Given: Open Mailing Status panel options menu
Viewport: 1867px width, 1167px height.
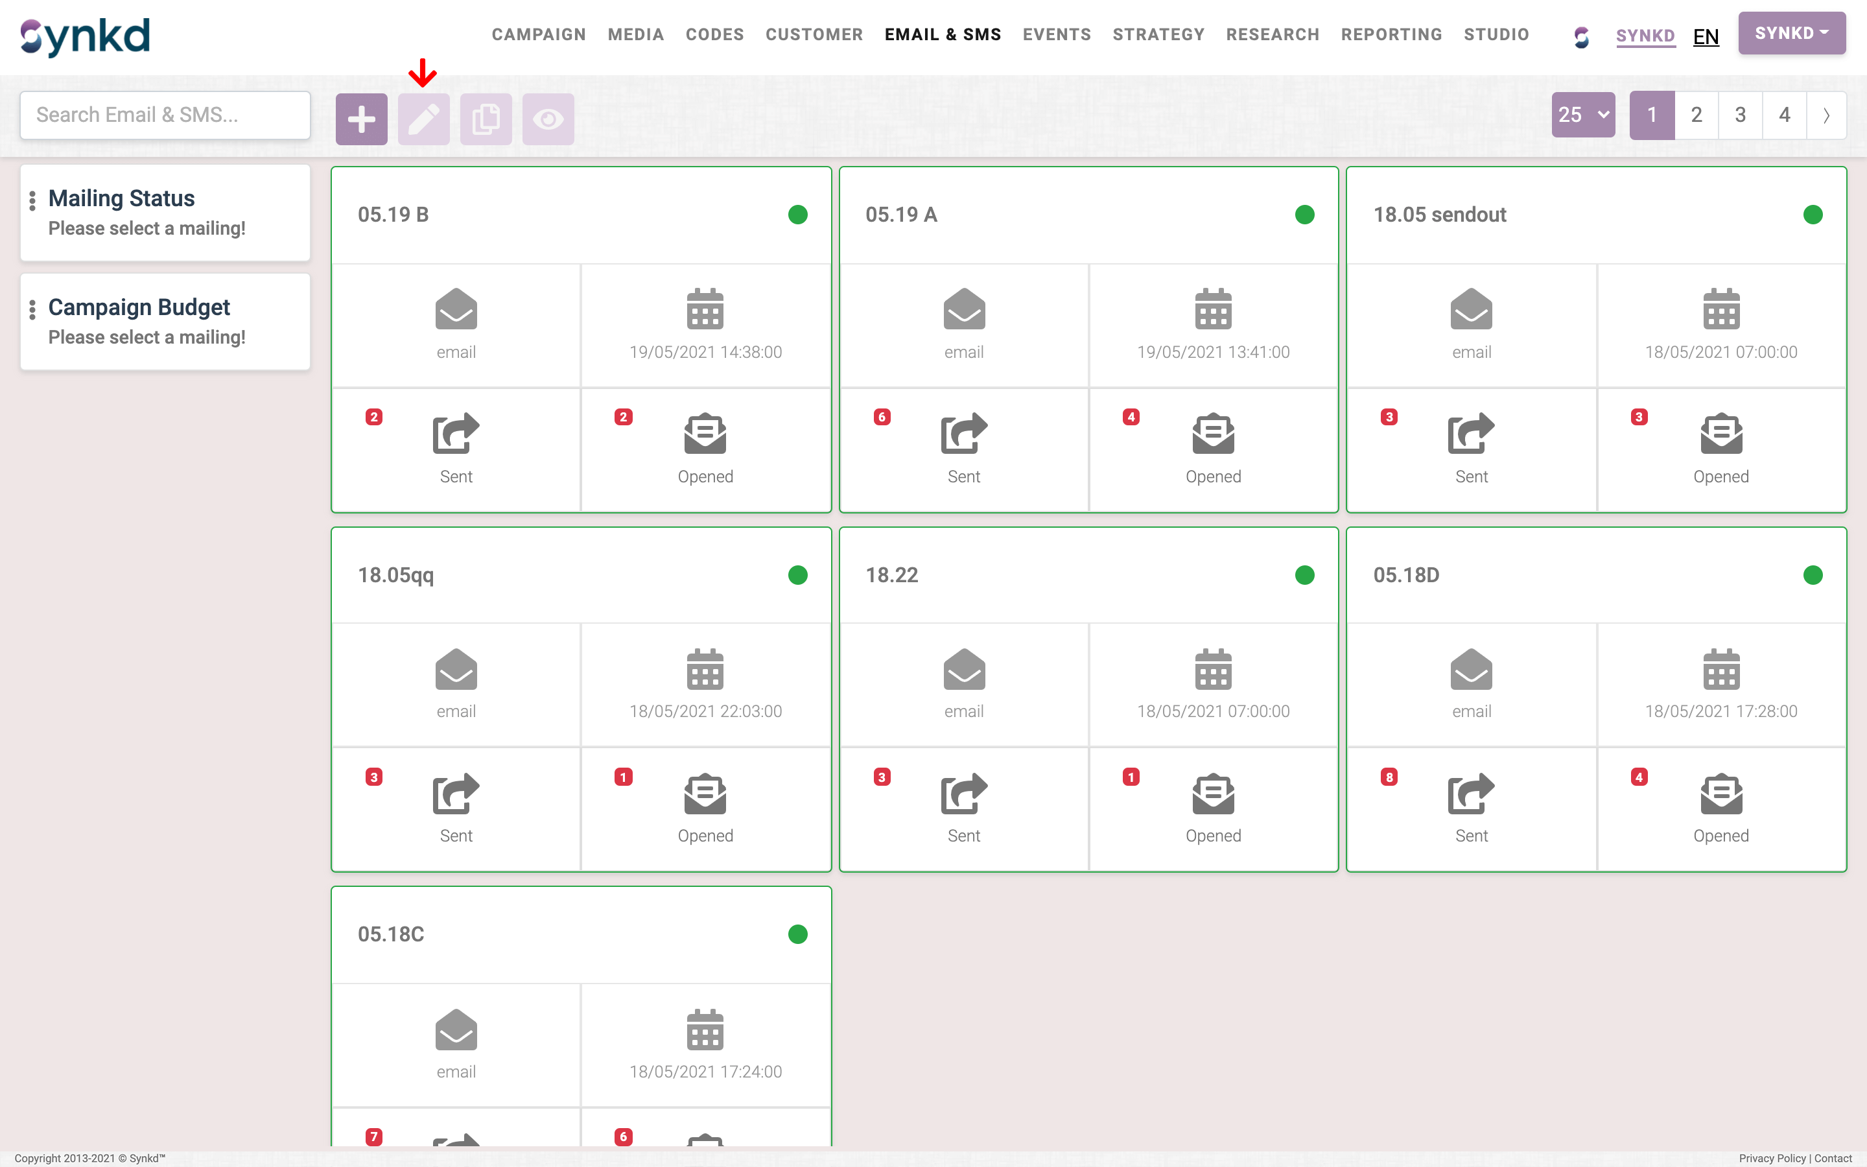Looking at the screenshot, I should (x=32, y=201).
